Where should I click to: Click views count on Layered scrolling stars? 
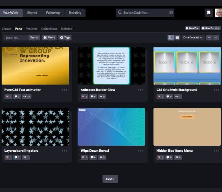[26, 157]
